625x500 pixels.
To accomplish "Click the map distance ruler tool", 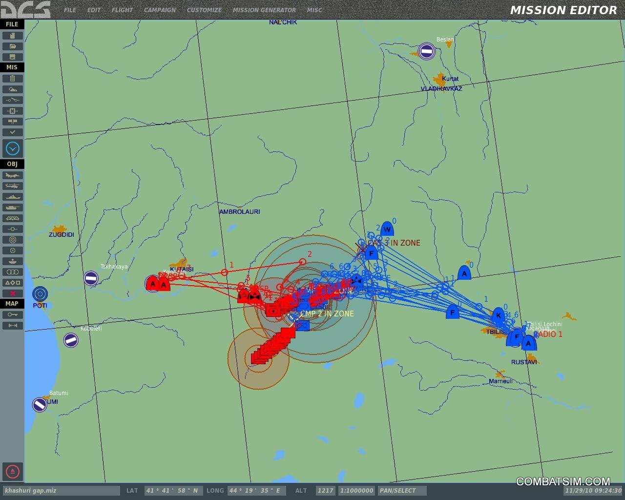I will 13,326.
